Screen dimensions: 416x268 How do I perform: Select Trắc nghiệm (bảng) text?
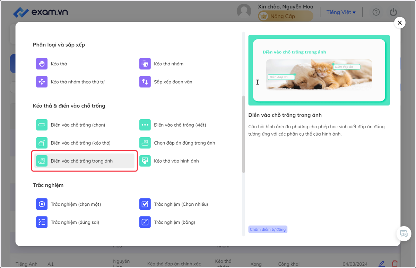coord(174,222)
